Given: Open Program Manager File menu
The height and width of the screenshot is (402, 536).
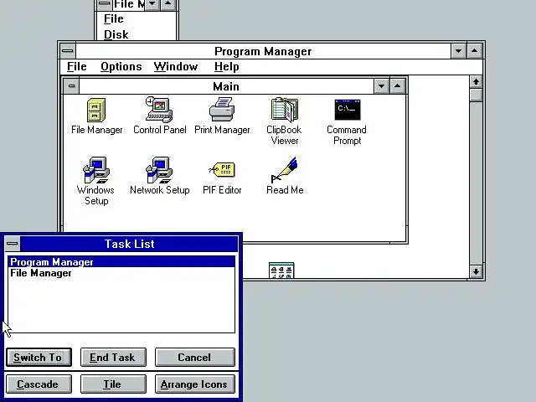Looking at the screenshot, I should coord(76,67).
